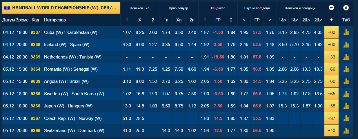The width and height of the screenshot is (358, 139).
Task: Open statistics chart icon for Japan vs Hungary
Action: coord(346,106)
